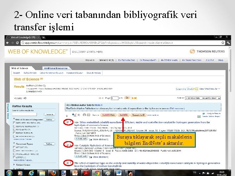Viewport: 235px width, 176px height.
Task: Toggle checkbox for result 1 Silica embedded cobalt
Action: point(67,122)
